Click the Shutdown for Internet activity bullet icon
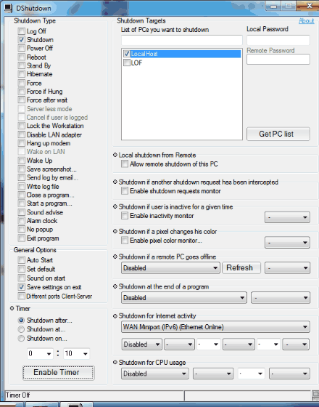319x407 pixels. (115, 316)
